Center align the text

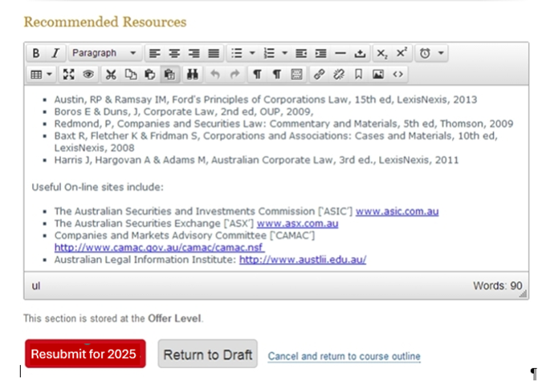(x=174, y=53)
